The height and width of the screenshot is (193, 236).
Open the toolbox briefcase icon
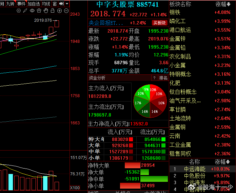39,11
